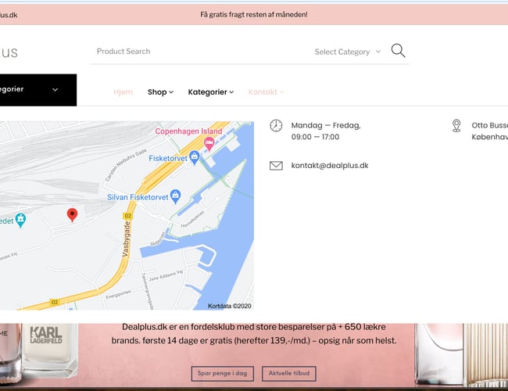Click the Vasbygade road label
The width and height of the screenshot is (508, 391).
tap(126, 239)
